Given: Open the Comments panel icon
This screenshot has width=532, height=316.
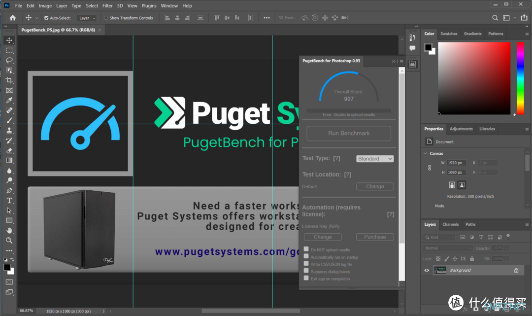Looking at the screenshot, I should pos(413,48).
